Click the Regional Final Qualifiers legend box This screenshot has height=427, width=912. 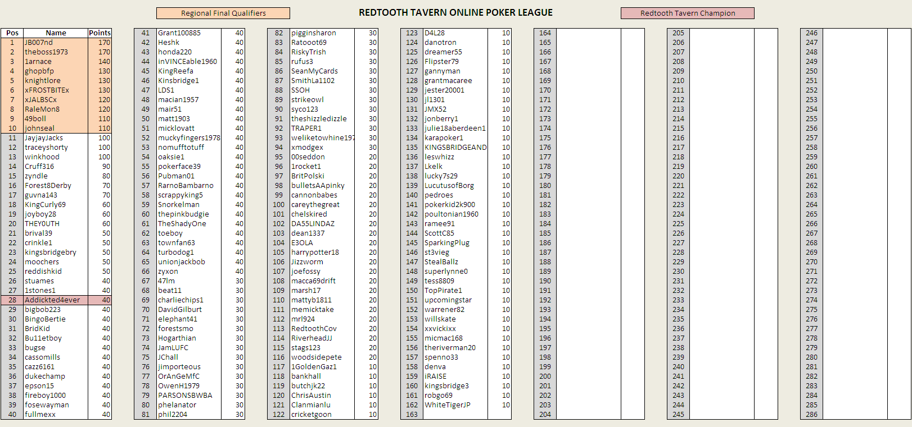tap(223, 13)
